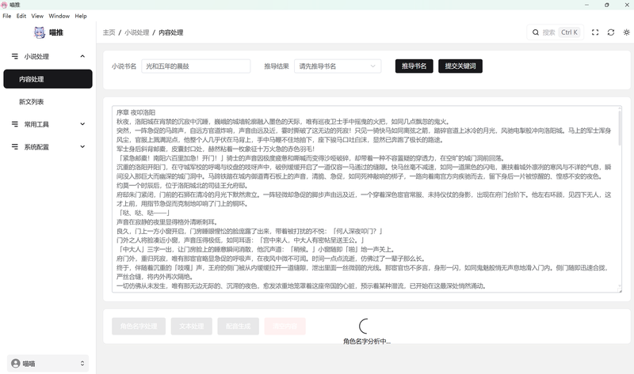Click the refresh icon in the header
The height and width of the screenshot is (374, 634).
[x=610, y=32]
